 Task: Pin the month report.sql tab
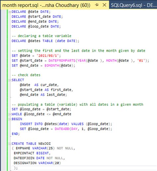click(x=97, y=5)
